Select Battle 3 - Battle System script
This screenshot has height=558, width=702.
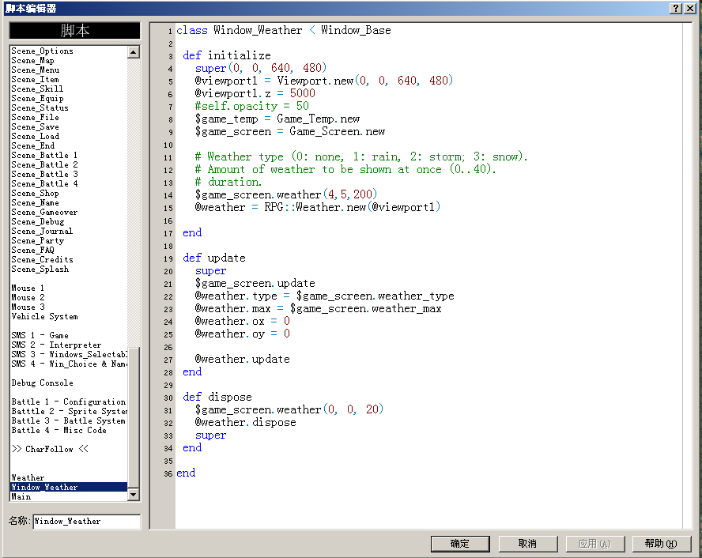click(68, 420)
